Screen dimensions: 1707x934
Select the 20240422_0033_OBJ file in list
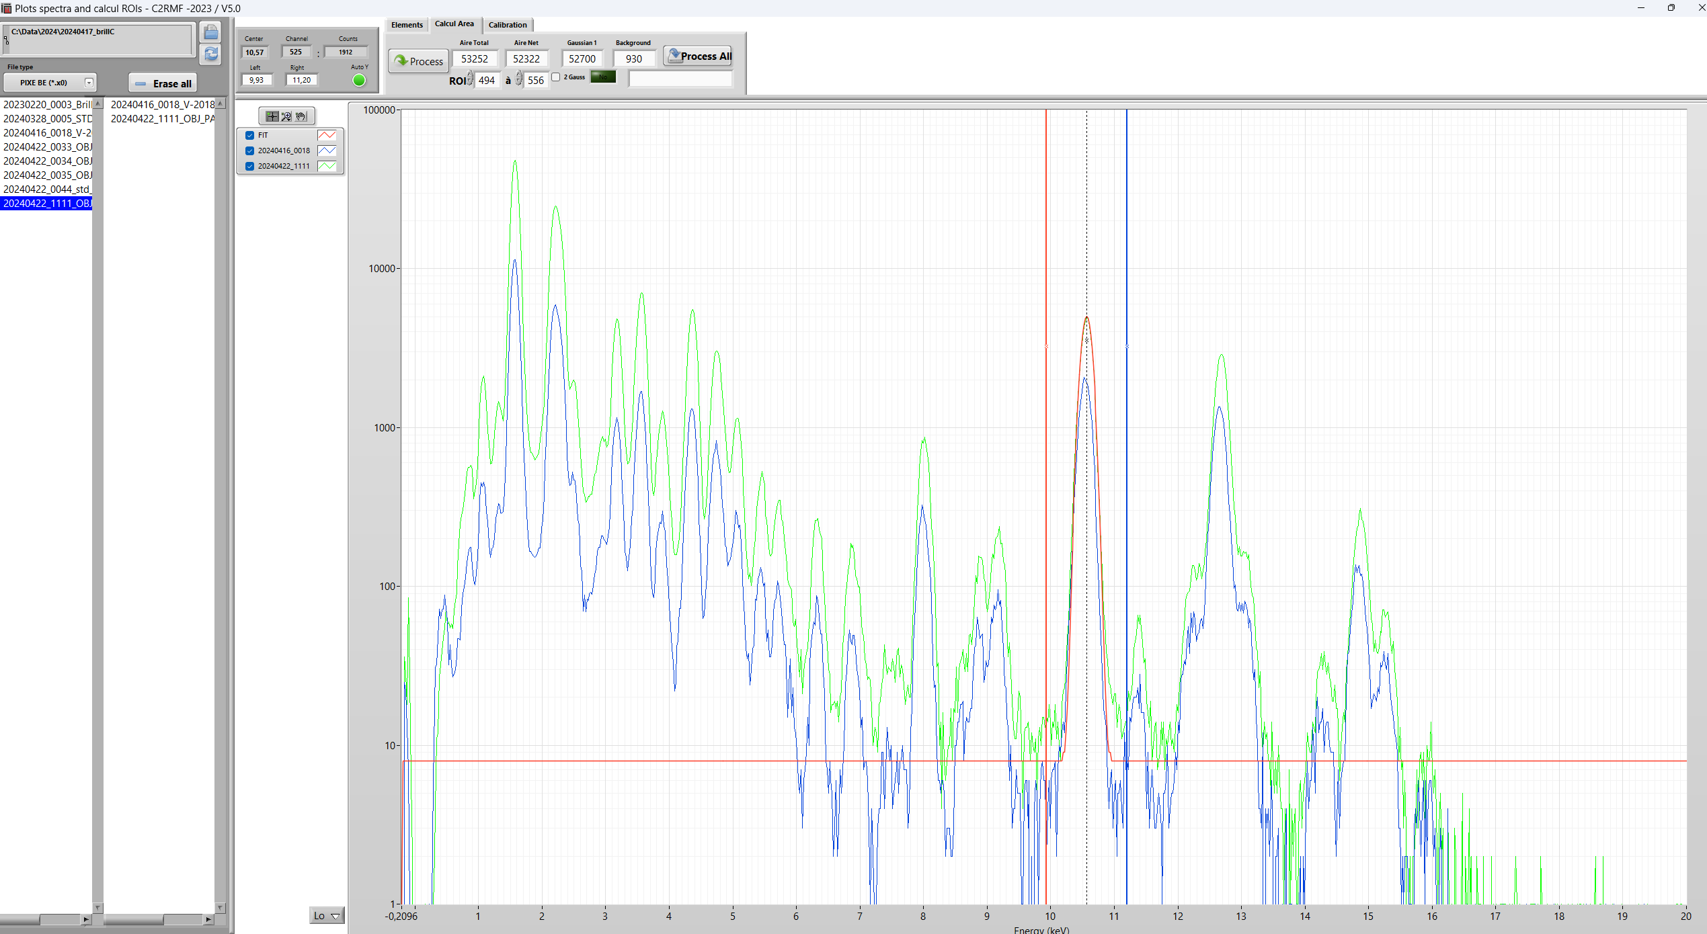pos(47,146)
